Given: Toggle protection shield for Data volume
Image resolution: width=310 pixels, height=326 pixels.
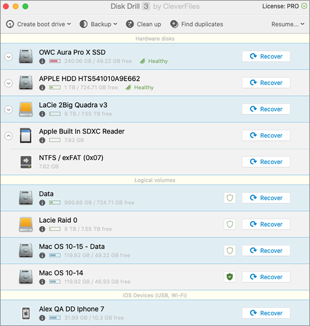Looking at the screenshot, I should point(230,198).
